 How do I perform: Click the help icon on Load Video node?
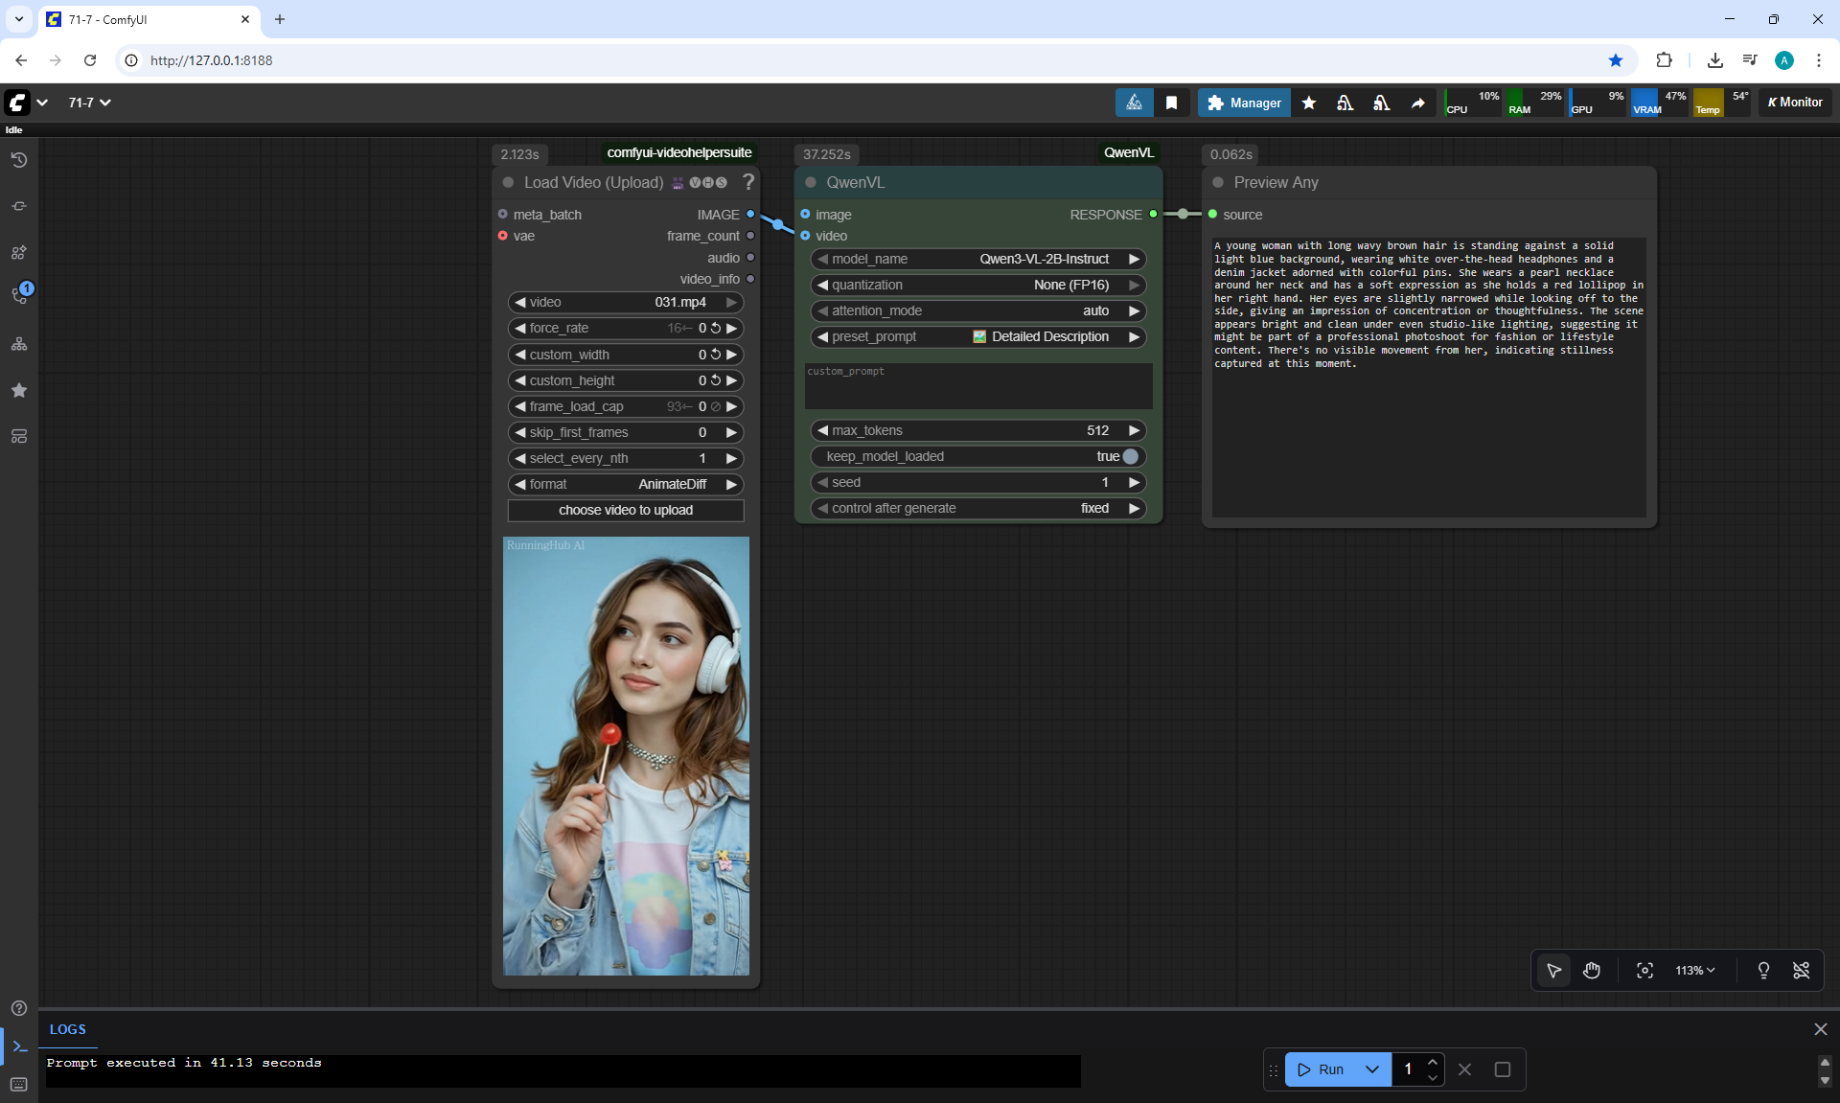[x=748, y=182]
